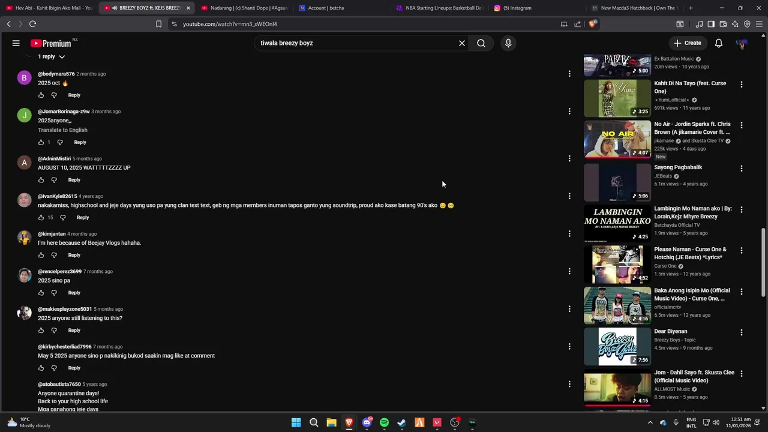Share this page from the address bar
Image resolution: width=768 pixels, height=432 pixels.
pos(577,24)
